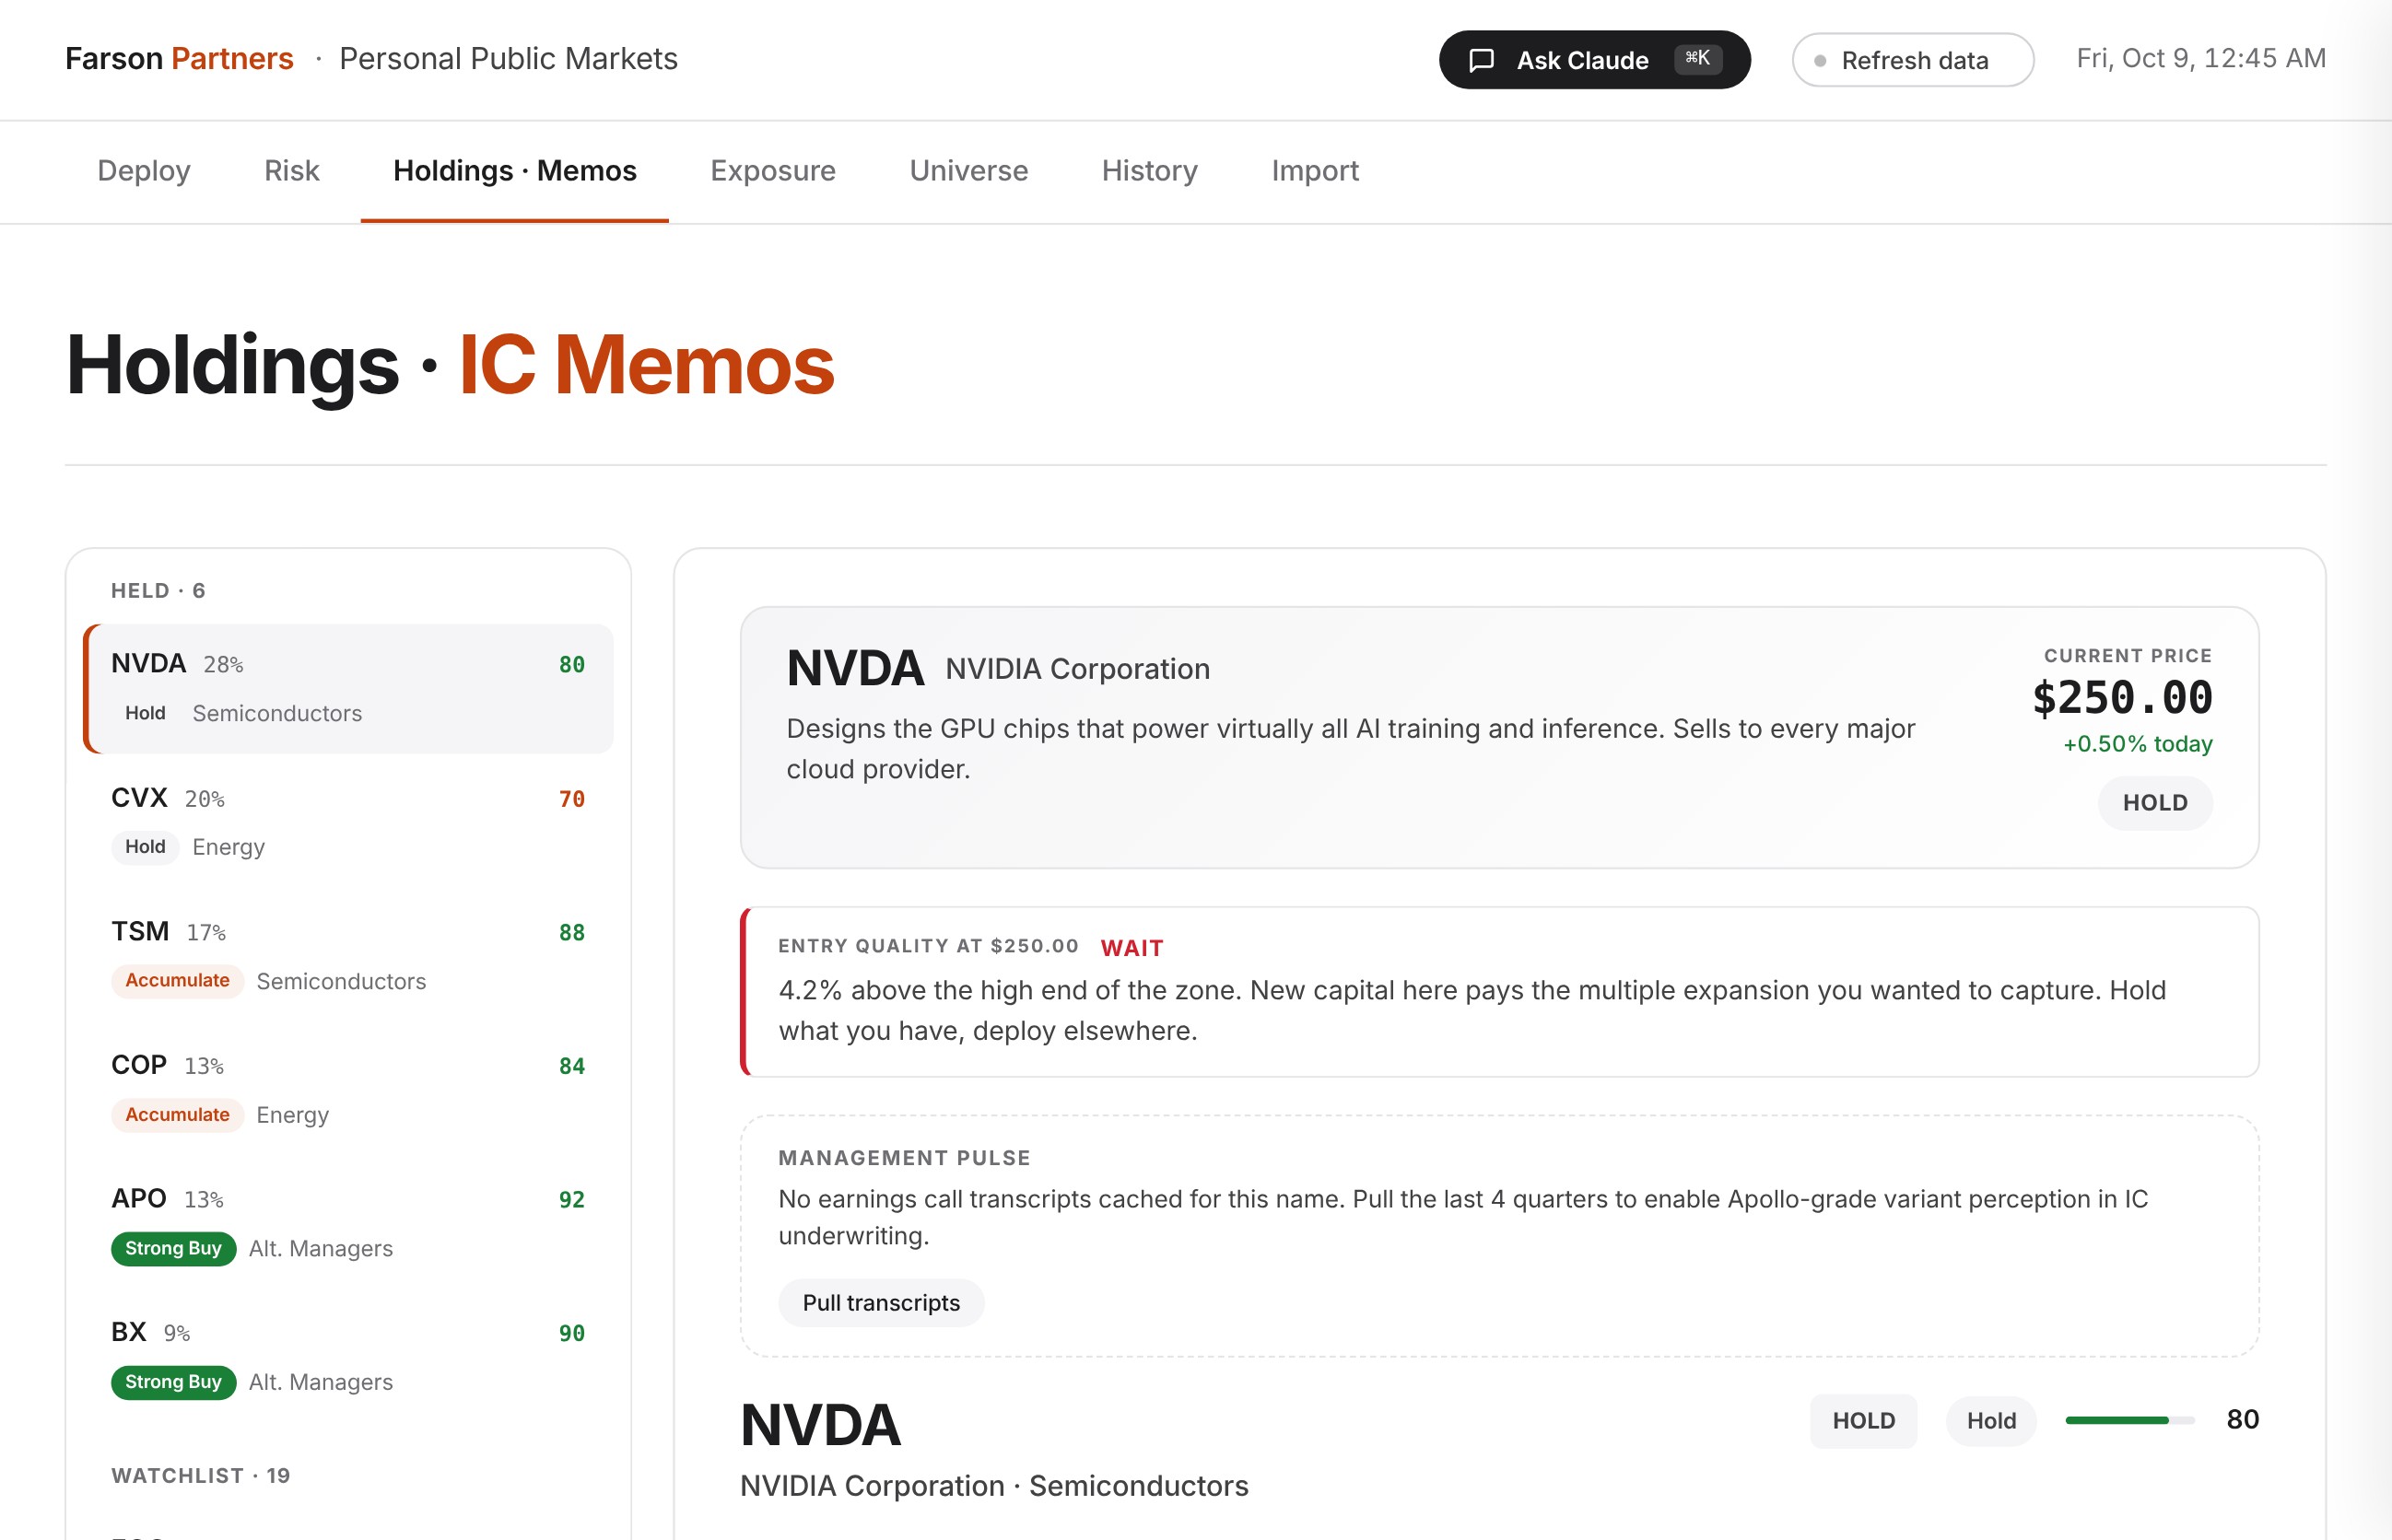Screen dimensions: 2392x1540
Task: Click the Strong Buy tag on APO
Action: click(173, 1249)
